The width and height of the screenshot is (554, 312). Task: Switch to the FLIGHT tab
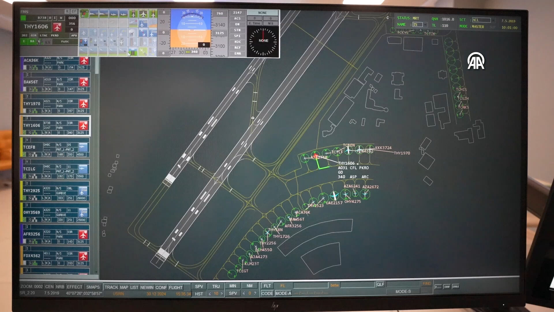click(175, 287)
